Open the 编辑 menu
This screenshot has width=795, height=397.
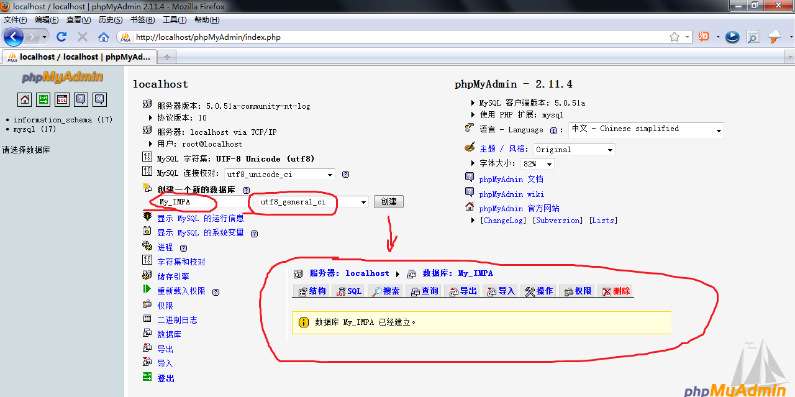coord(47,20)
